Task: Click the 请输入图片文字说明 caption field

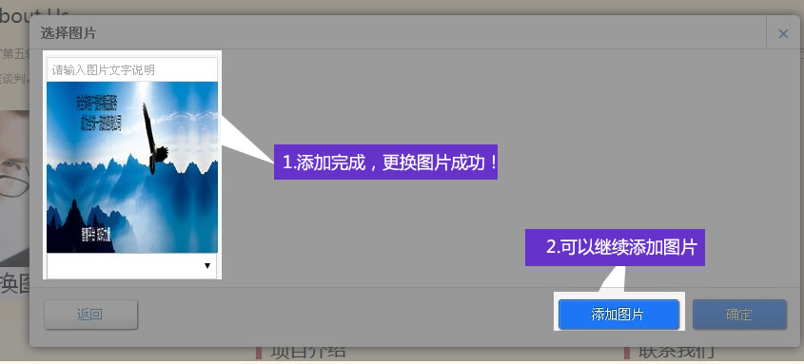Action: [132, 70]
